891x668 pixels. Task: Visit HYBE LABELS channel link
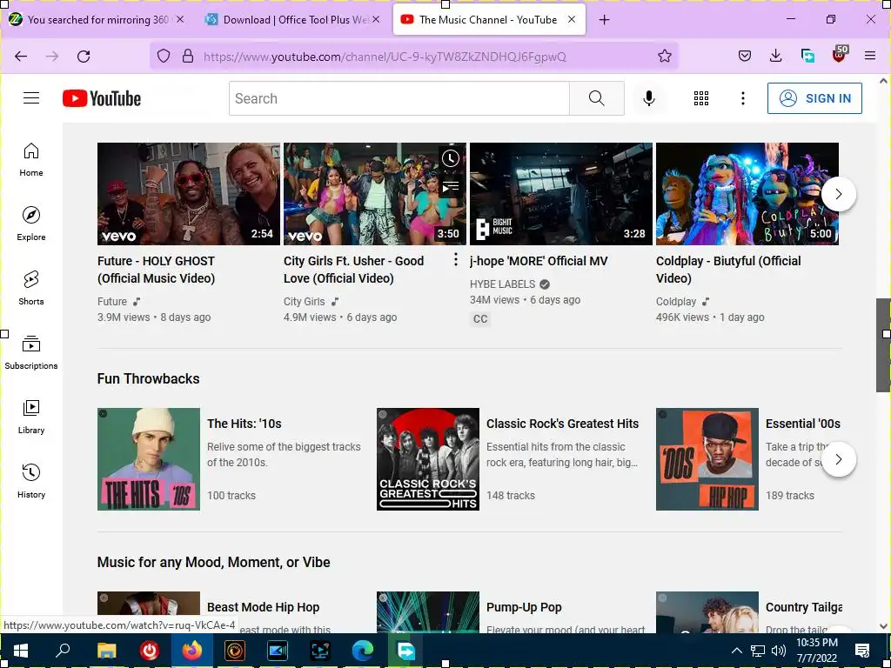pyautogui.click(x=502, y=284)
